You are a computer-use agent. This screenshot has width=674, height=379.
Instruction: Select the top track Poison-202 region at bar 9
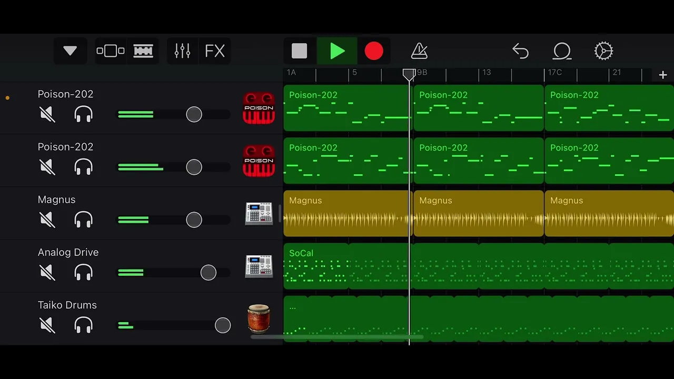[479, 108]
